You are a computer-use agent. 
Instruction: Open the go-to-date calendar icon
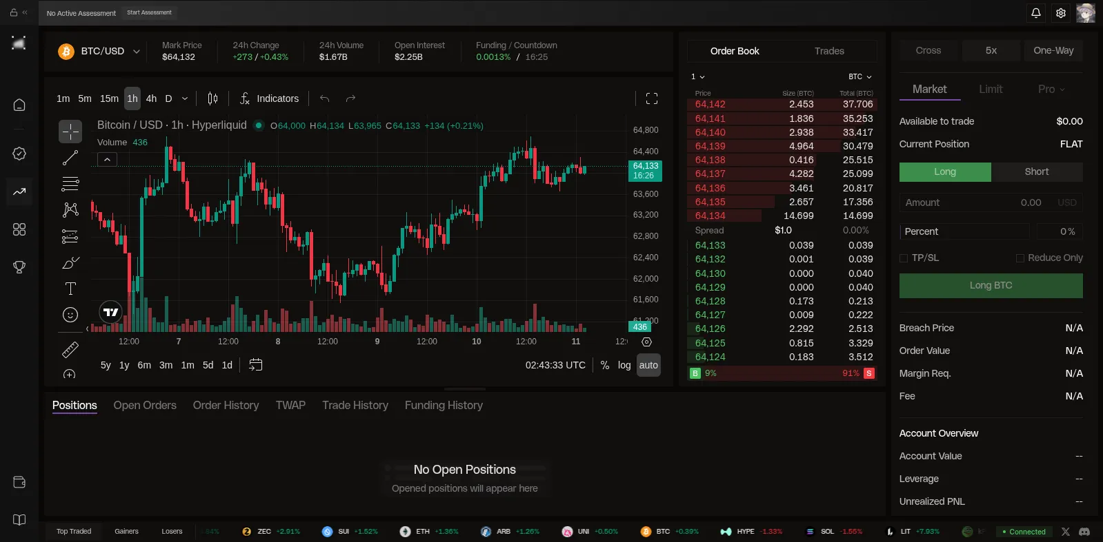pyautogui.click(x=255, y=365)
